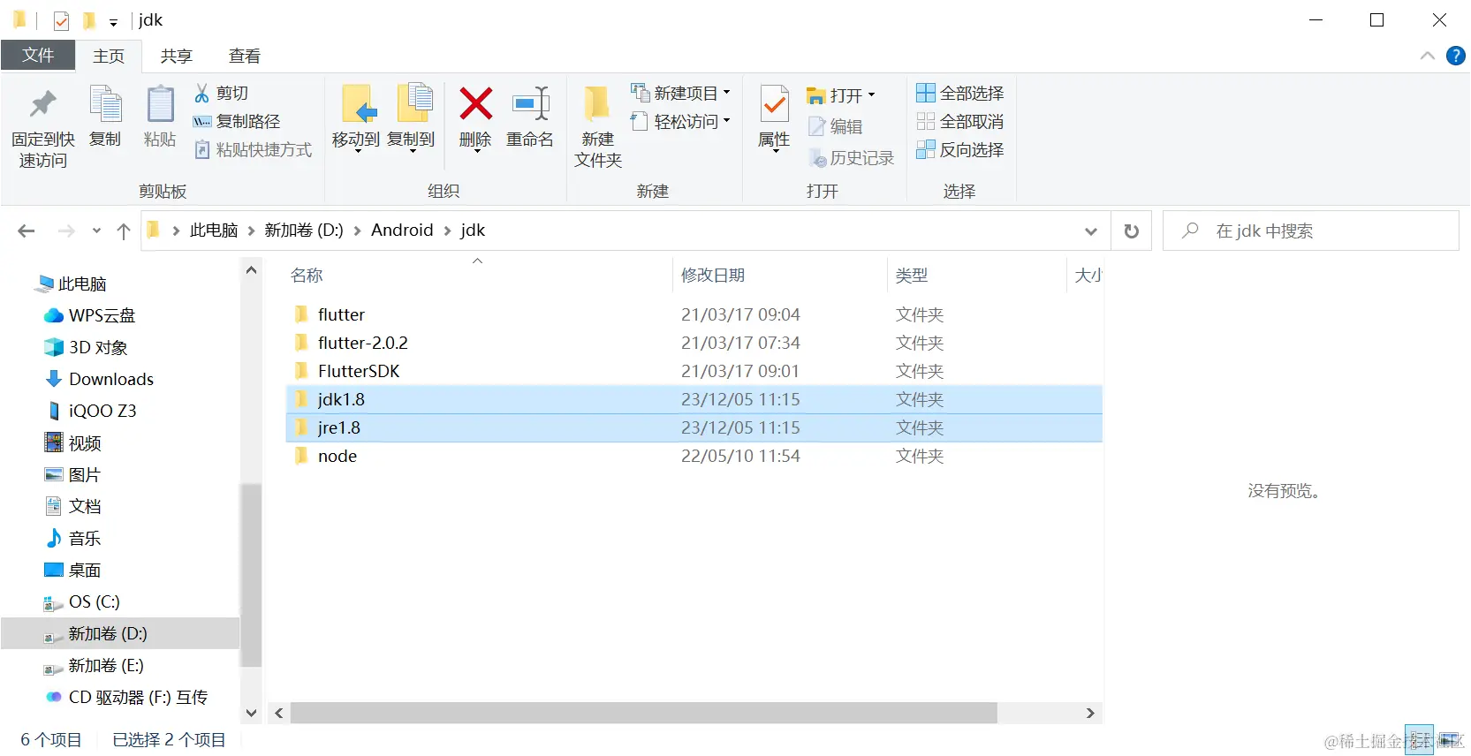Open the Move to (移动到) menu
The width and height of the screenshot is (1471, 756).
click(356, 119)
